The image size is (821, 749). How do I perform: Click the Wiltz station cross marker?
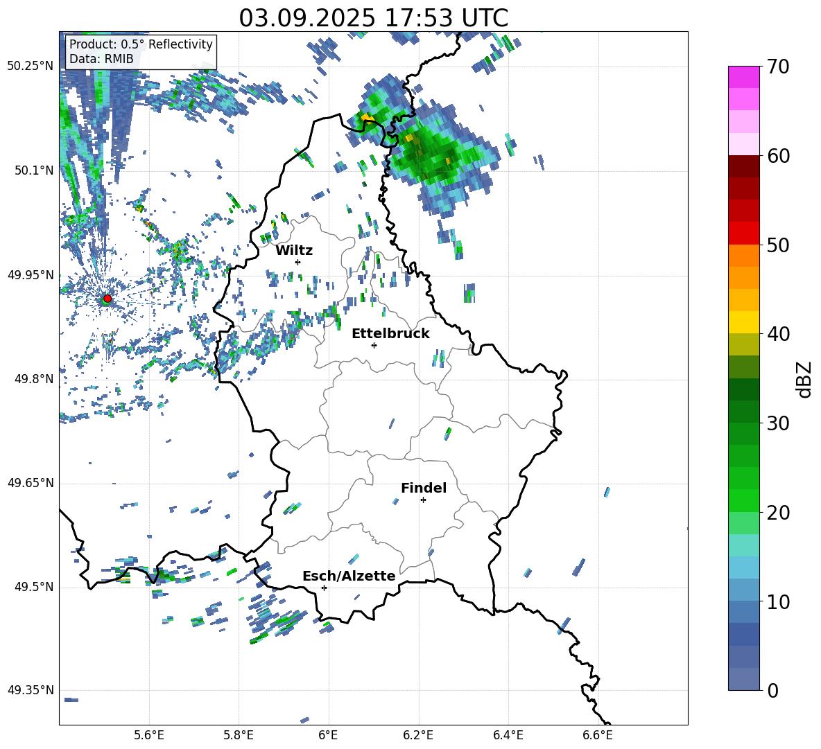pyautogui.click(x=298, y=262)
